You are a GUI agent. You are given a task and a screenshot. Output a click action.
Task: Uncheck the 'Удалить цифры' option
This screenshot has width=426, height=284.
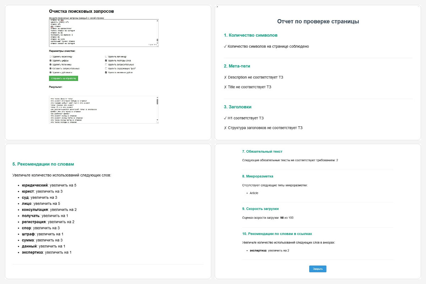coord(50,61)
